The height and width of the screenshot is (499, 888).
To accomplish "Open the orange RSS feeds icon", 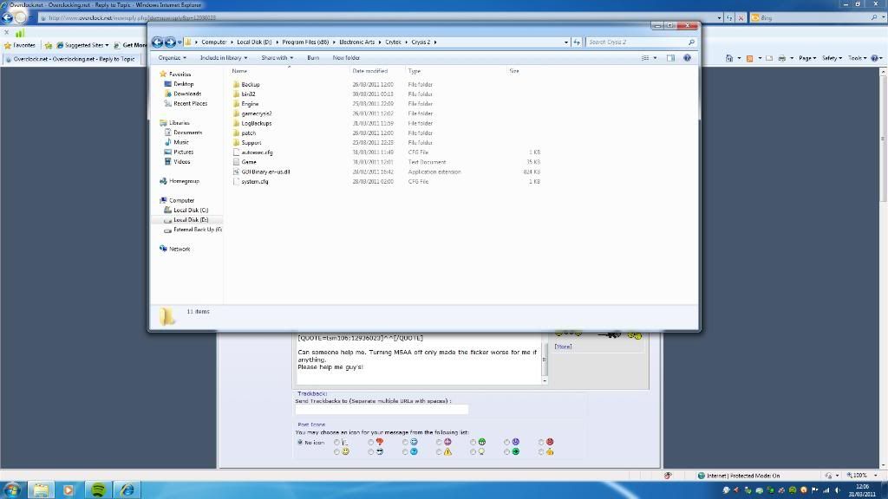I will (750, 58).
